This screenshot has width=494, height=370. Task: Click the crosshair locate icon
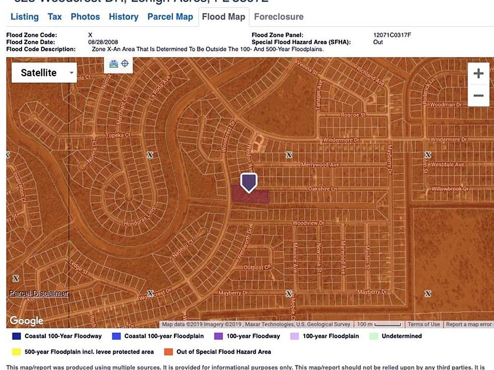(x=125, y=64)
